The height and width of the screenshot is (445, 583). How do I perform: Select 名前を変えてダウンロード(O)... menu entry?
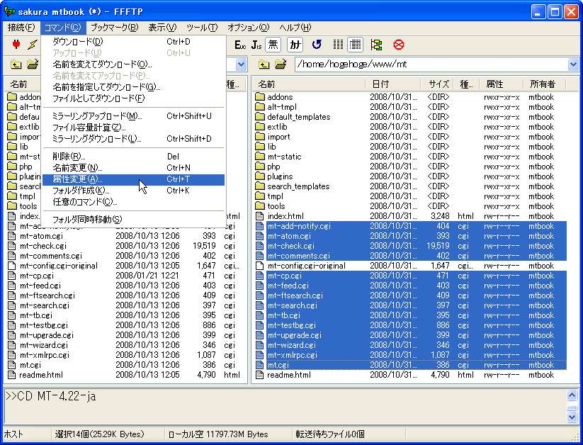click(133, 64)
